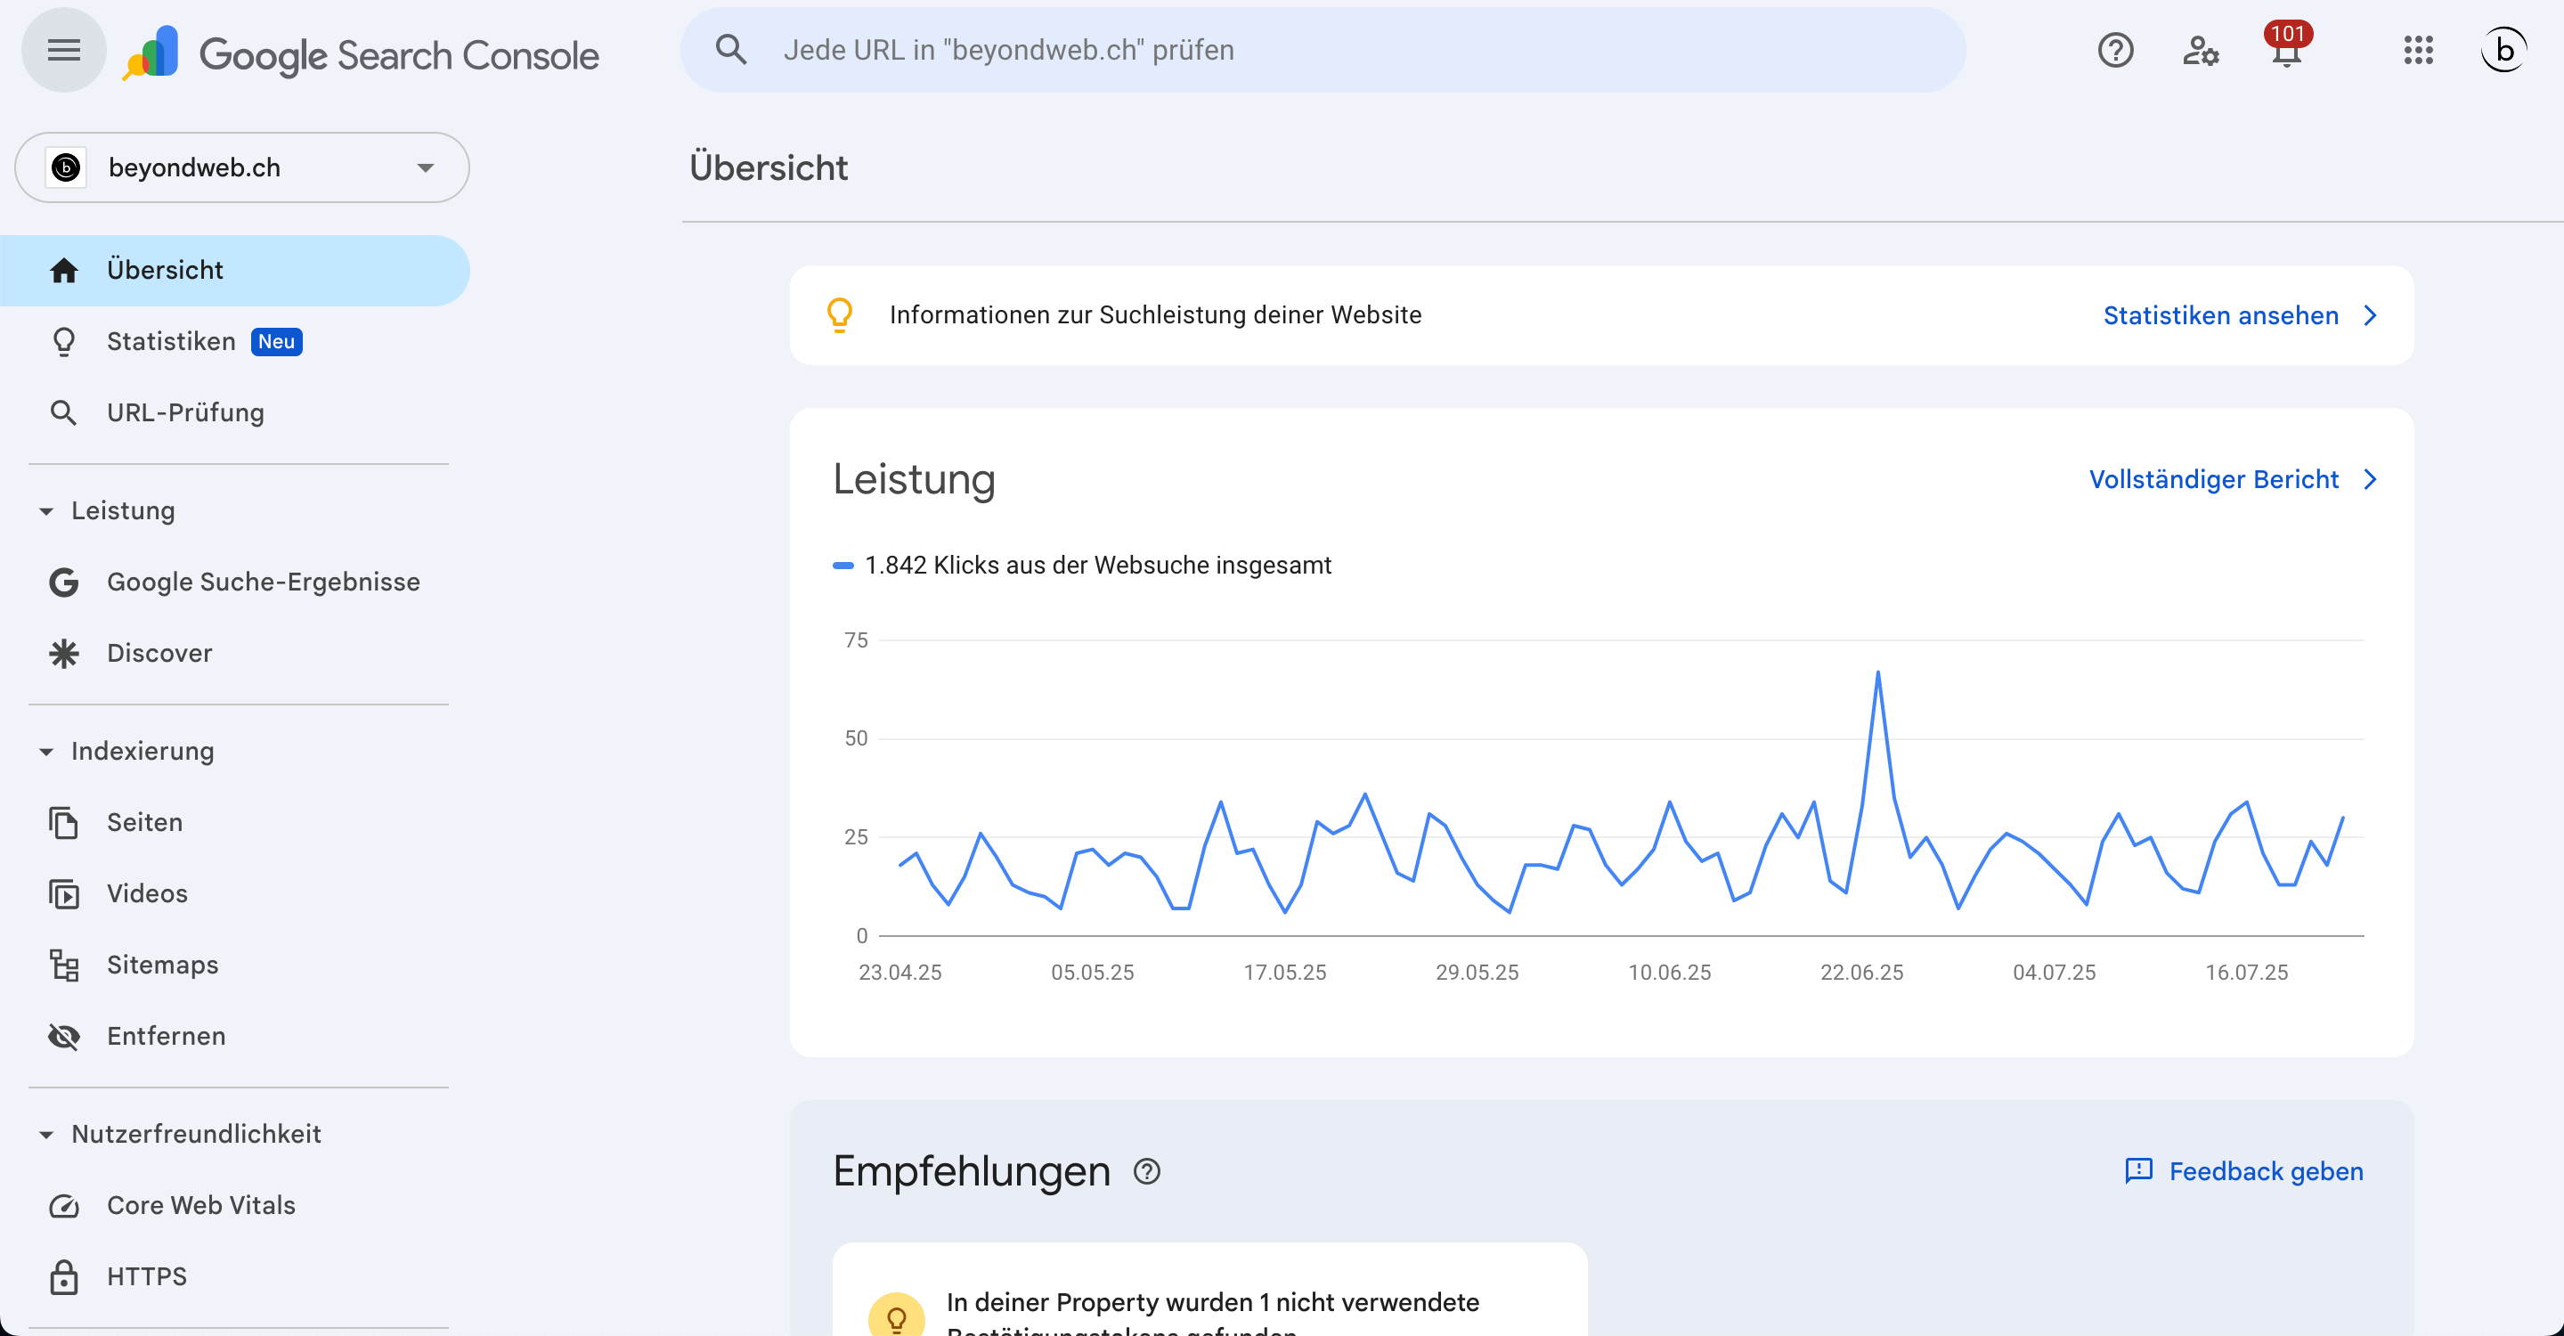Collapse the Nutzerfreundlichkeit sidebar section
The width and height of the screenshot is (2564, 1336).
pos(45,1135)
